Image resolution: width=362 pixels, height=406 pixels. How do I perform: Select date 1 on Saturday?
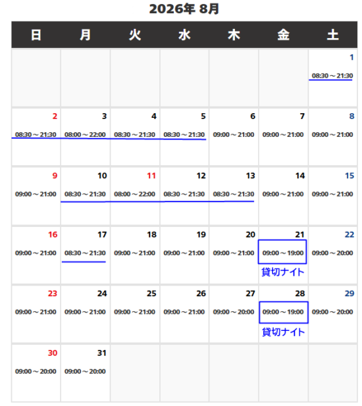tap(351, 57)
